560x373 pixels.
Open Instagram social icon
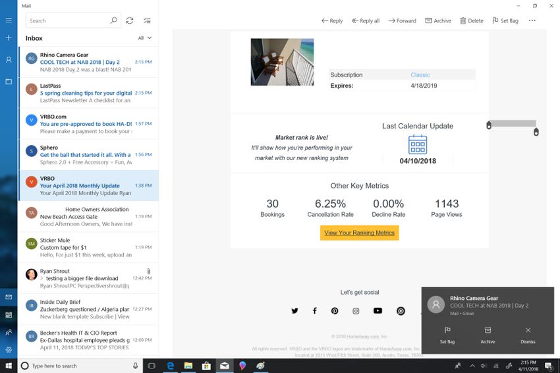click(356, 311)
